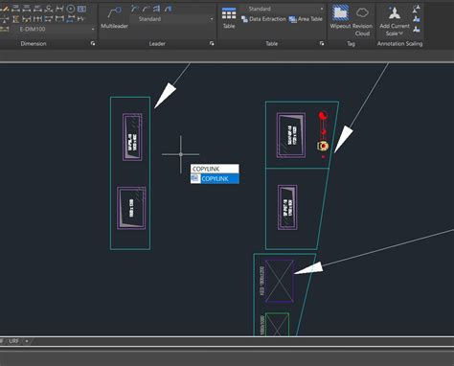Expand the Add Current Scale dropdown arrow
Viewport: 454px width, 366px height.
(400, 34)
